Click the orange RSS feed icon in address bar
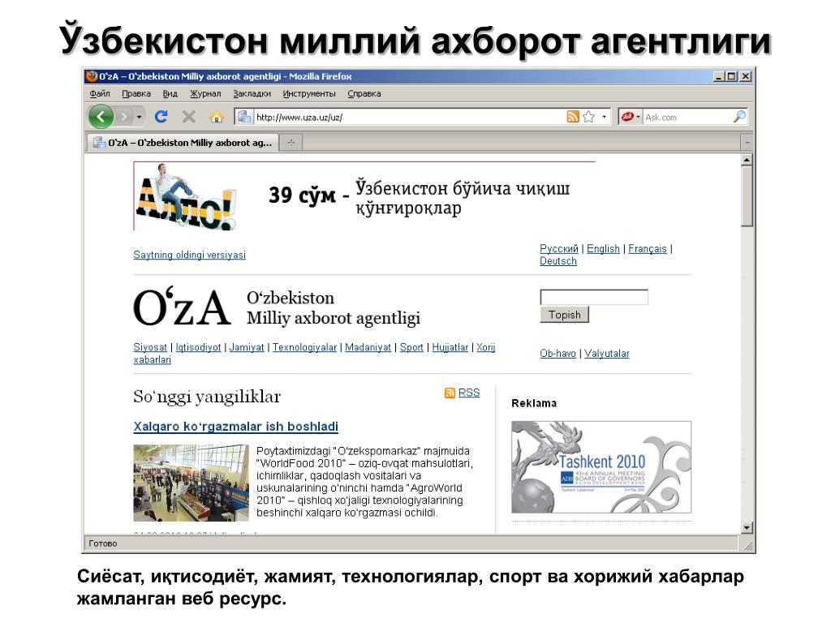831x623 pixels. (572, 117)
